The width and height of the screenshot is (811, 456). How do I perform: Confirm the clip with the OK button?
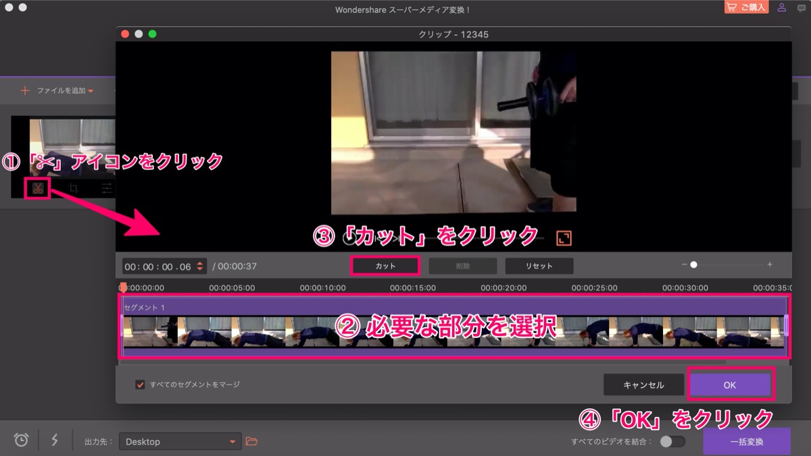pyautogui.click(x=730, y=385)
